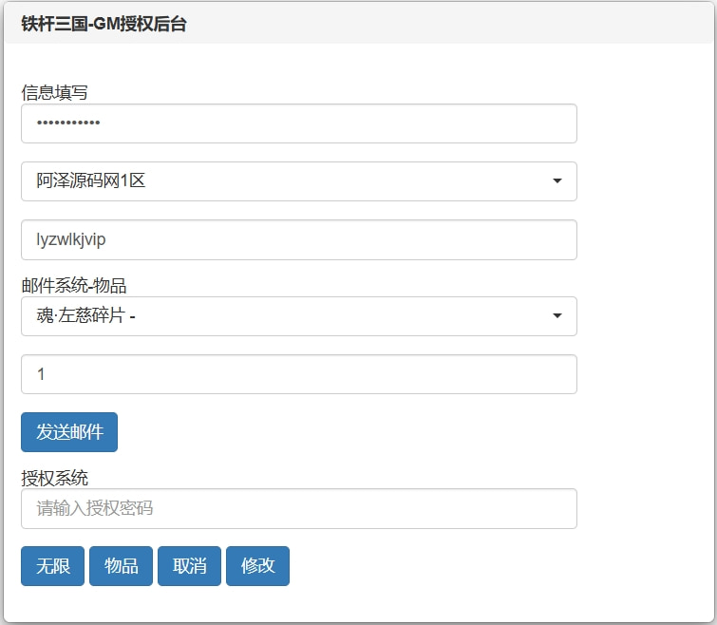Click the 无限 button
This screenshot has height=625, width=717.
pyautogui.click(x=52, y=566)
